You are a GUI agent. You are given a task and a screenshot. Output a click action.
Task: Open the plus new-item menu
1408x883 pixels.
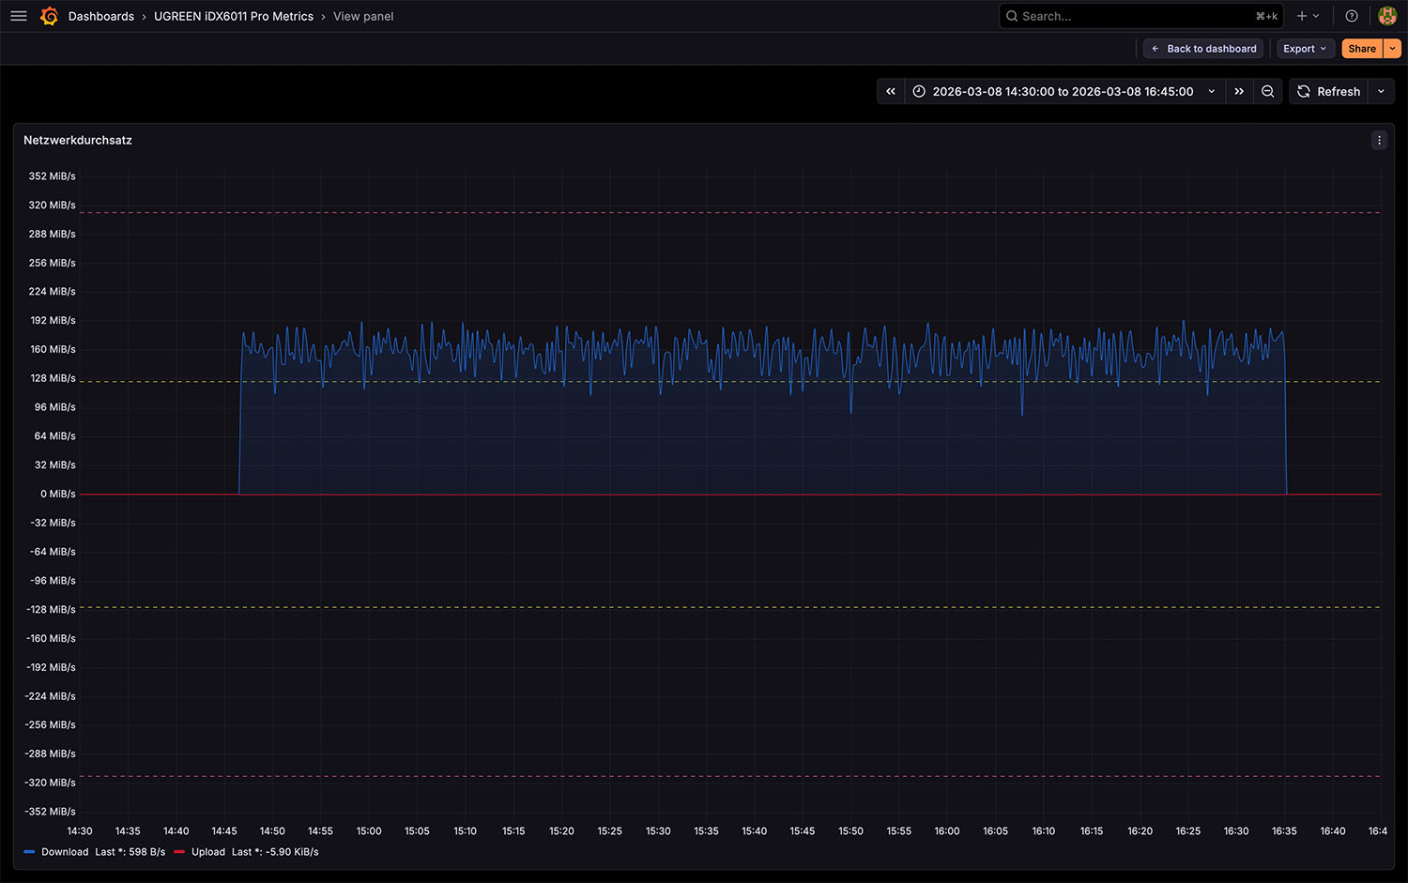click(x=1309, y=16)
